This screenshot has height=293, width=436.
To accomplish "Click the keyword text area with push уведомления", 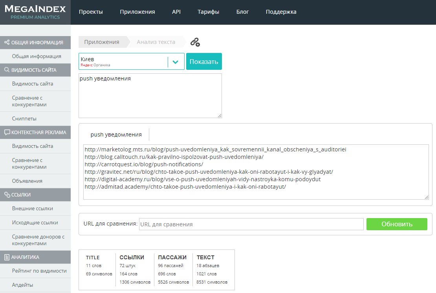I will [x=150, y=96].
